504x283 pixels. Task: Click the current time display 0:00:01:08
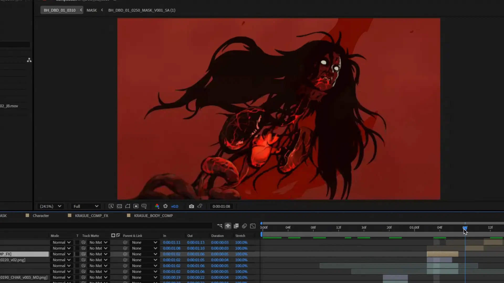[x=221, y=206]
